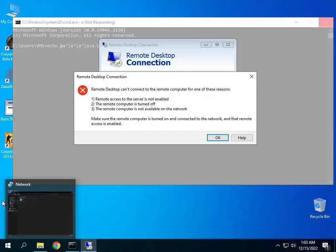
Task: Open taskbar Search magnifier
Action: [24, 245]
